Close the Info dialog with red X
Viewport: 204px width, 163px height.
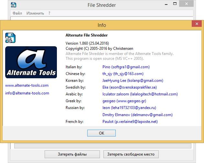point(197,24)
